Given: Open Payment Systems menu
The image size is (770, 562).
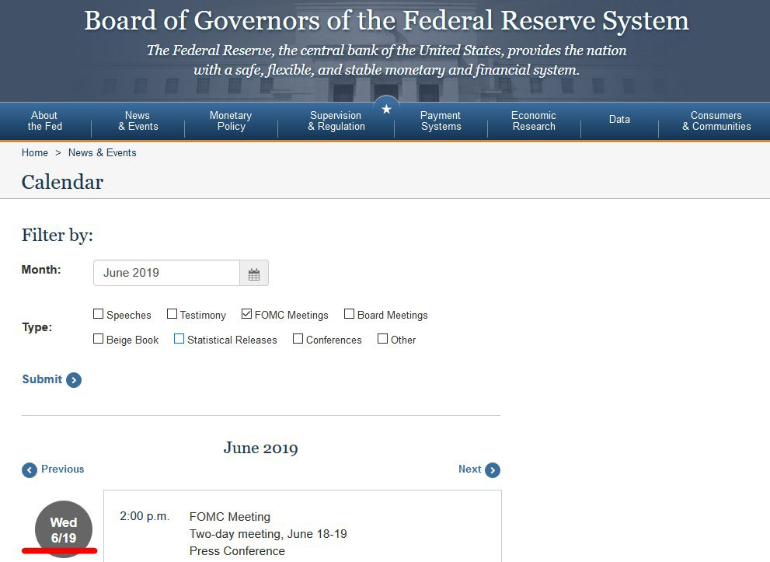Looking at the screenshot, I should [x=441, y=120].
